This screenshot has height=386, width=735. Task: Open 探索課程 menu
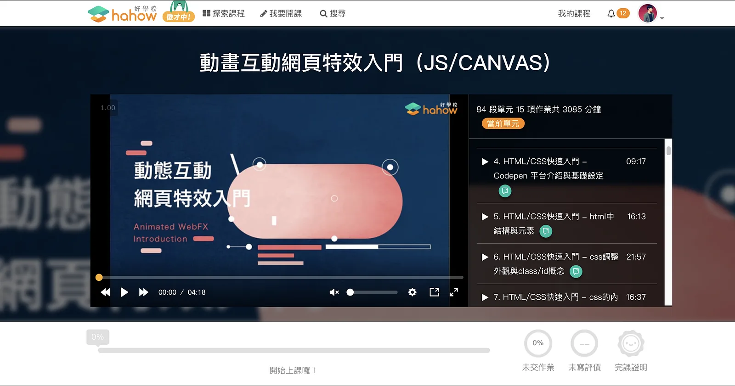pyautogui.click(x=224, y=14)
